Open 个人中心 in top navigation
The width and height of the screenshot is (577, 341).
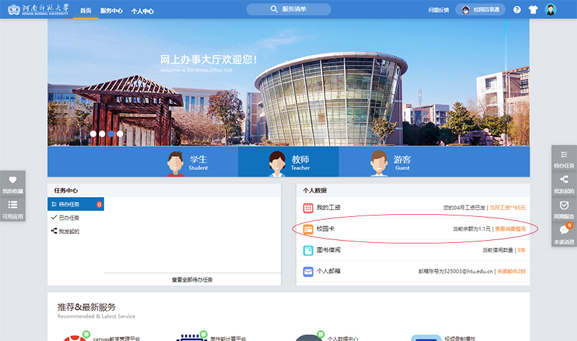(142, 11)
